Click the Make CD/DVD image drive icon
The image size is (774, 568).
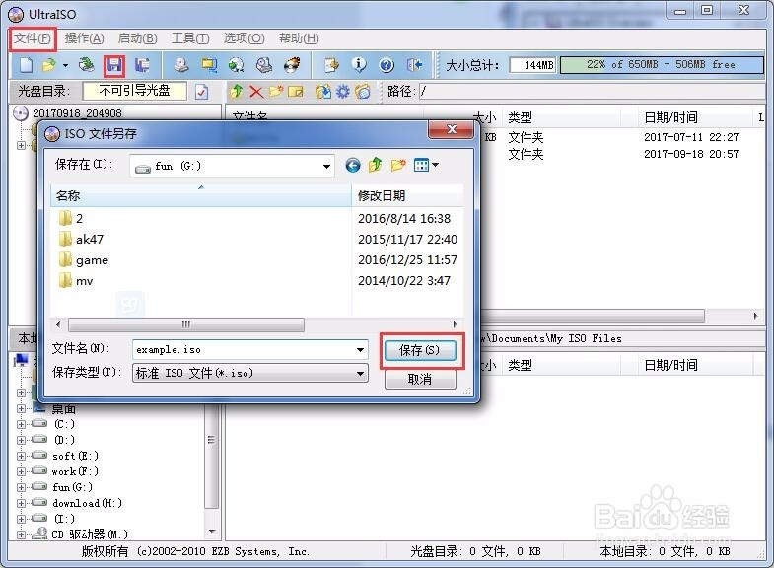click(x=181, y=65)
